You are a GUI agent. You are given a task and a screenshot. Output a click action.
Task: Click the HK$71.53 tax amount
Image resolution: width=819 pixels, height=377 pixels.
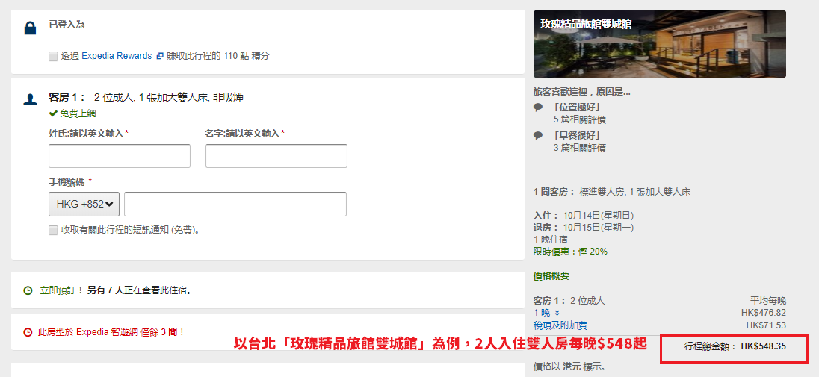766,325
